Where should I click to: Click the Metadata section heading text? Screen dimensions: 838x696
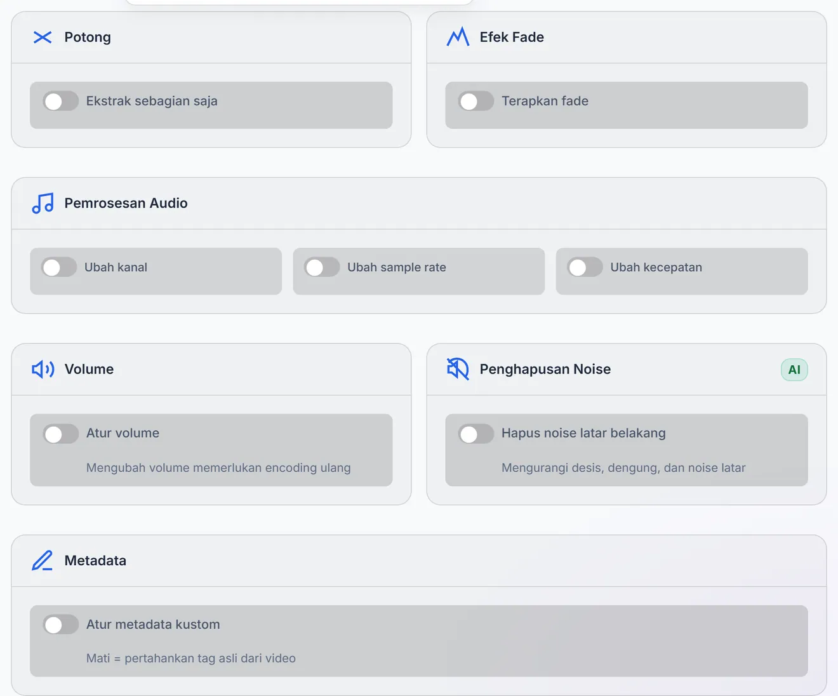tap(95, 561)
